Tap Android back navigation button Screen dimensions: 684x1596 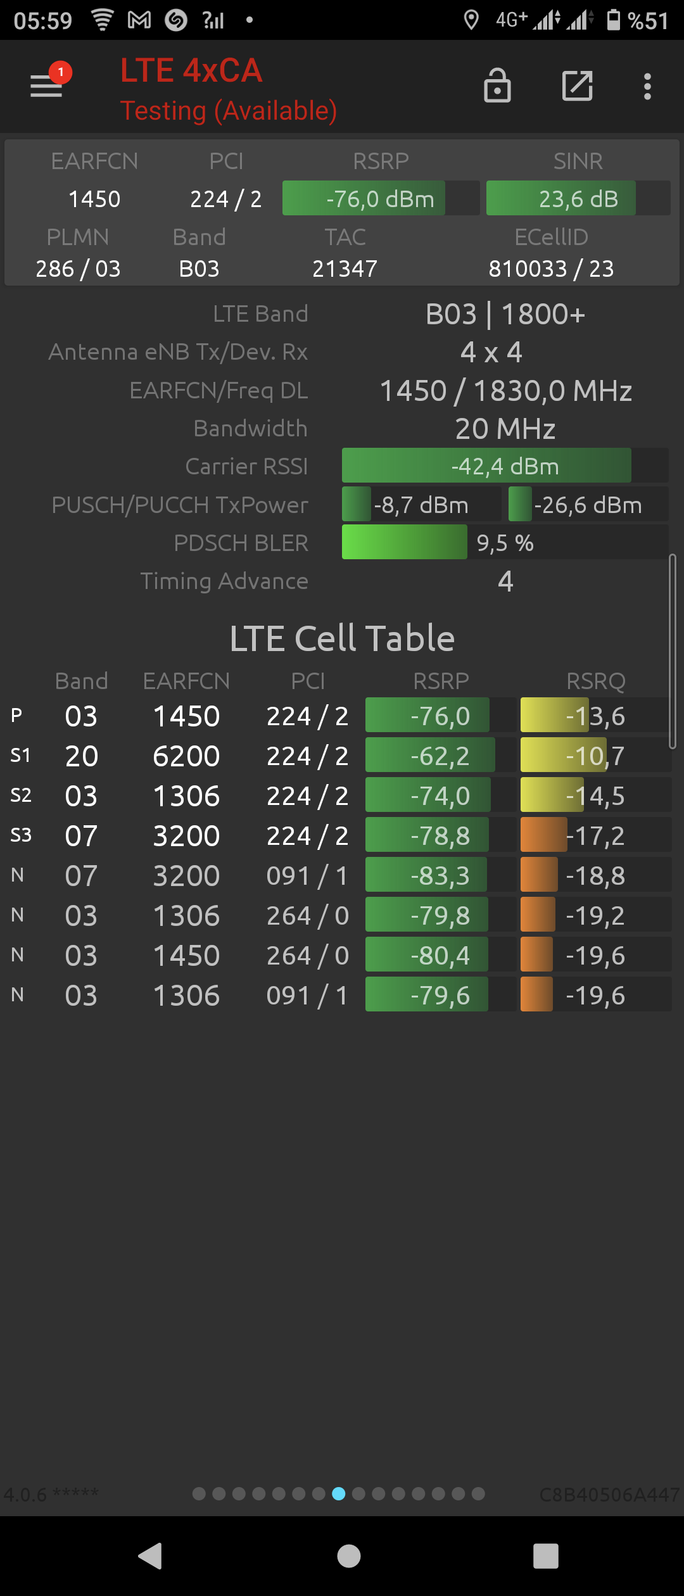[151, 1555]
